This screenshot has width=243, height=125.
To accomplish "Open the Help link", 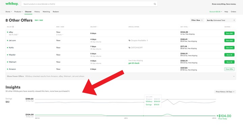I will [x=226, y=11].
